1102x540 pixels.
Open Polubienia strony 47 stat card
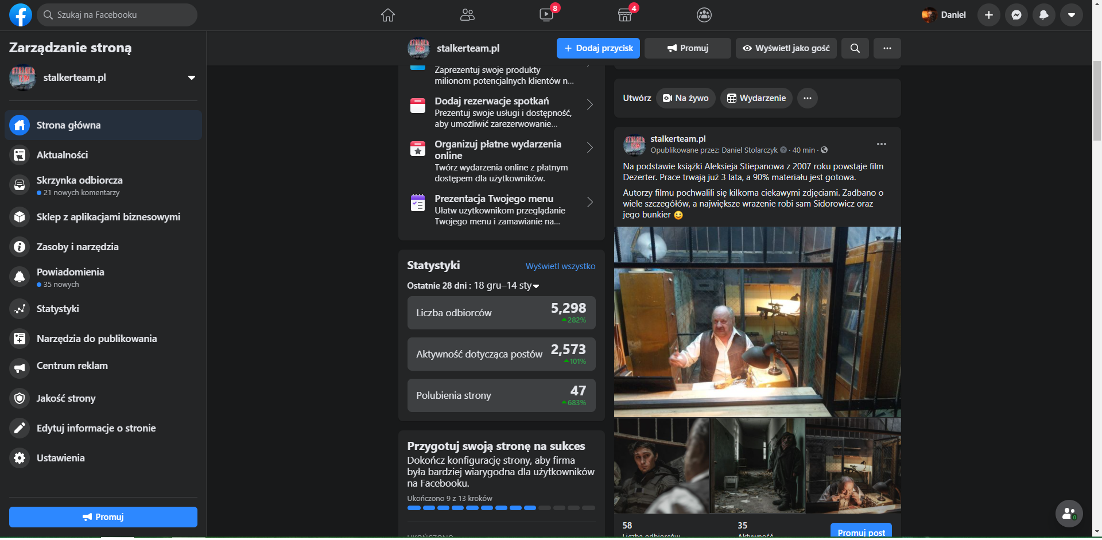[x=502, y=395]
